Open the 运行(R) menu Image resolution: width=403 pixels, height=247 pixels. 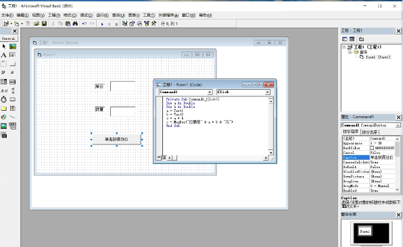pyautogui.click(x=102, y=15)
